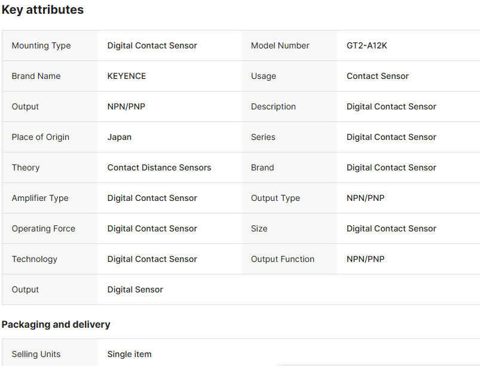Image resolution: width=480 pixels, height=366 pixels.
Task: Select the GT2-A12K model number value
Action: coord(366,45)
